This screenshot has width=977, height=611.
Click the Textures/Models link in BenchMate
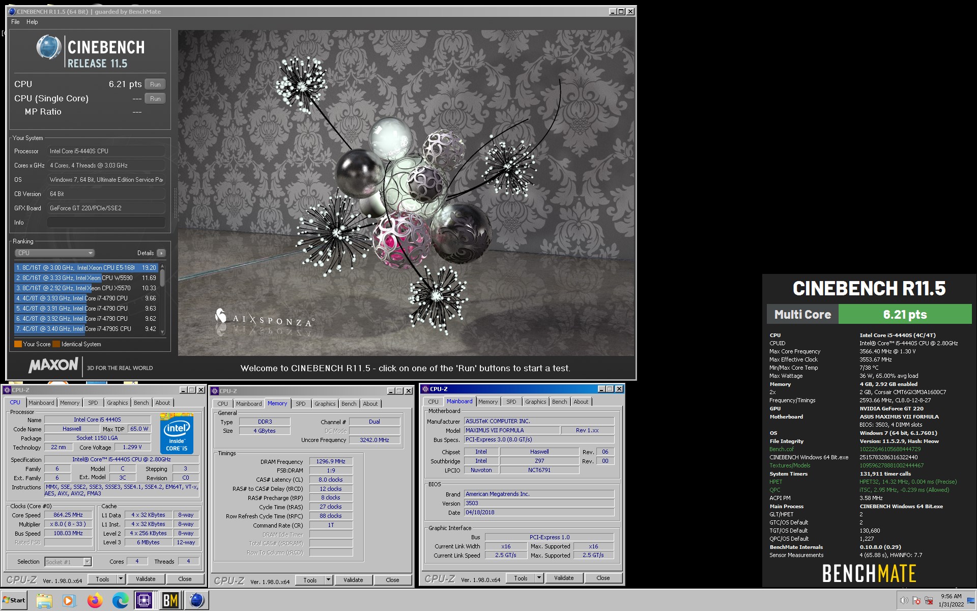790,465
